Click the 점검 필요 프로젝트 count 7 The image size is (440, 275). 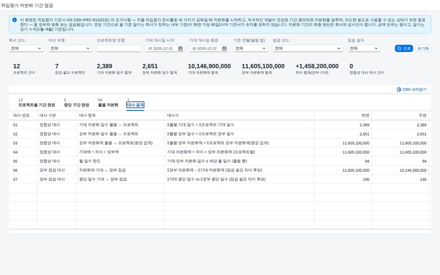pyautogui.click(x=57, y=66)
